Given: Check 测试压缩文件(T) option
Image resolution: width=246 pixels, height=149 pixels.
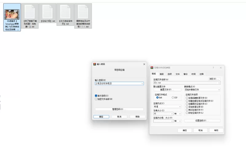Looking at the screenshot, I should (187, 110).
